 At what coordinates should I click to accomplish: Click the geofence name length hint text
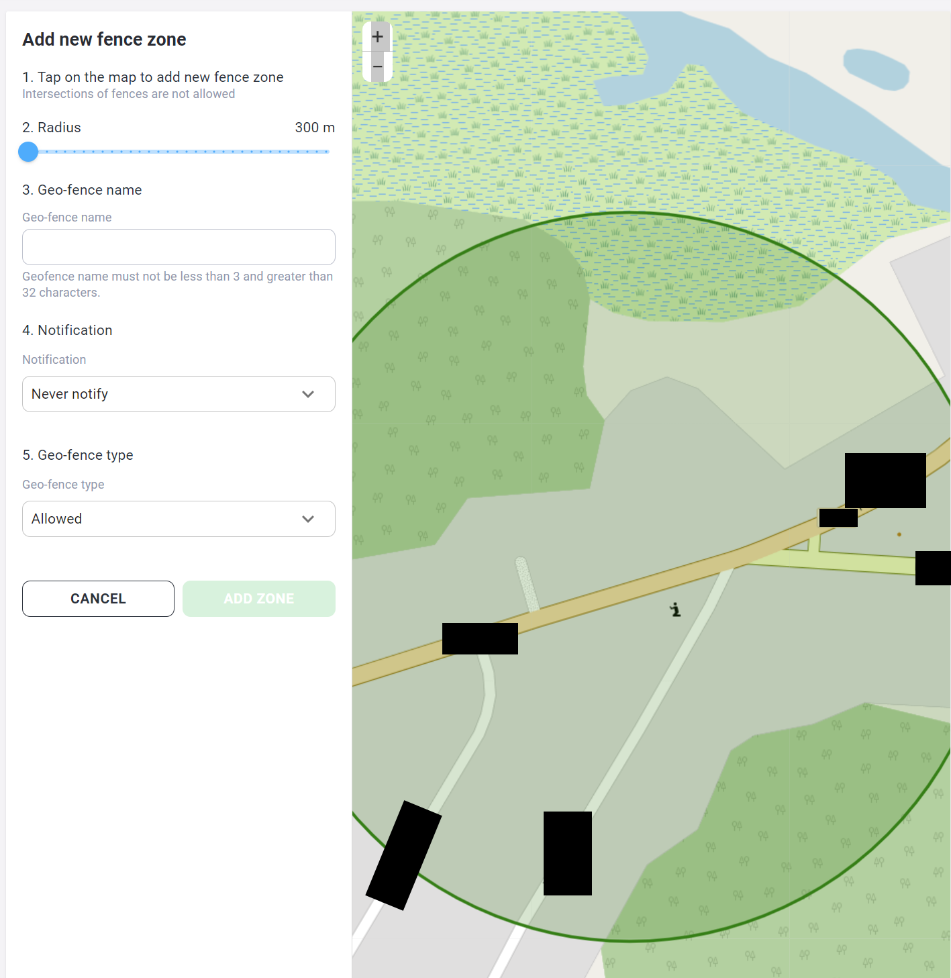[x=178, y=285]
